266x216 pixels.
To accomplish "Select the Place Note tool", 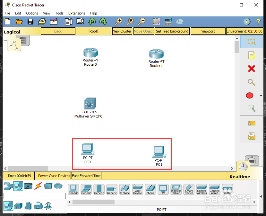I will point(252,55).
